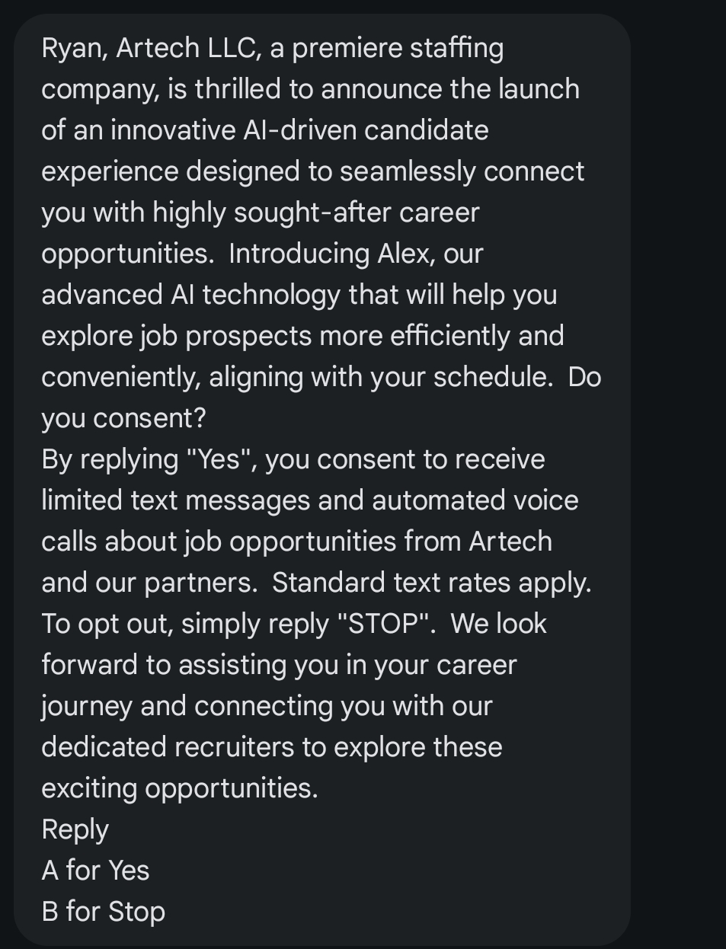This screenshot has width=726, height=949.
Task: Click the words "premiere staffing"
Action: (398, 48)
